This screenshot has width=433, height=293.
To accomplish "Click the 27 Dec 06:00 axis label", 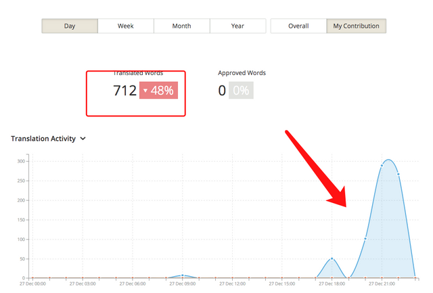I will coord(133,284).
